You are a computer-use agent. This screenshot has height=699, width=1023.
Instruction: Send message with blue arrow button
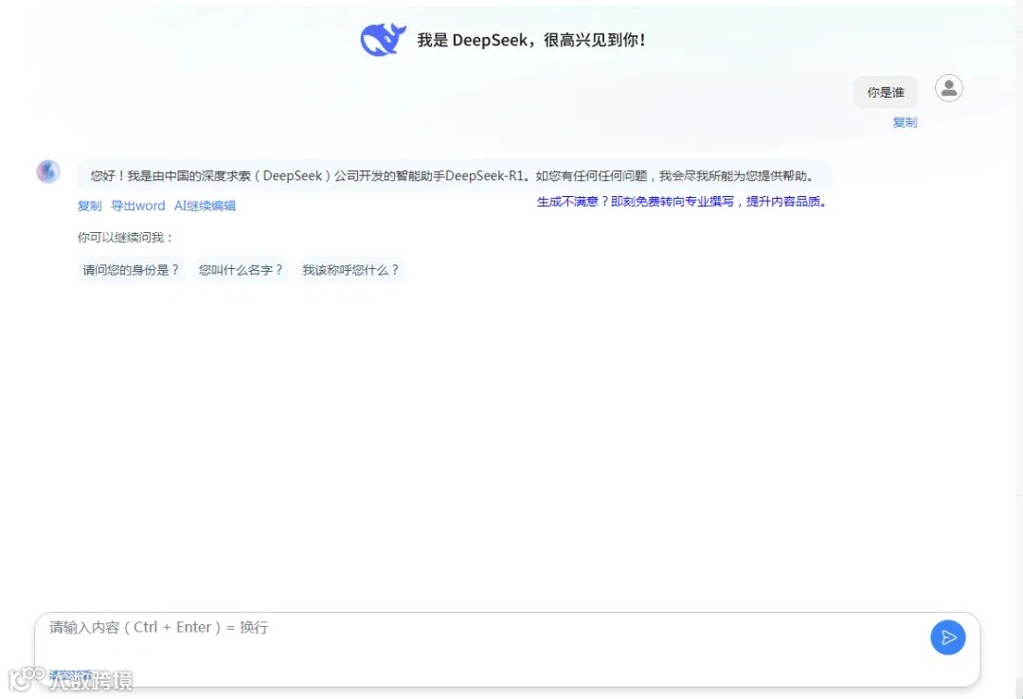[x=947, y=637]
